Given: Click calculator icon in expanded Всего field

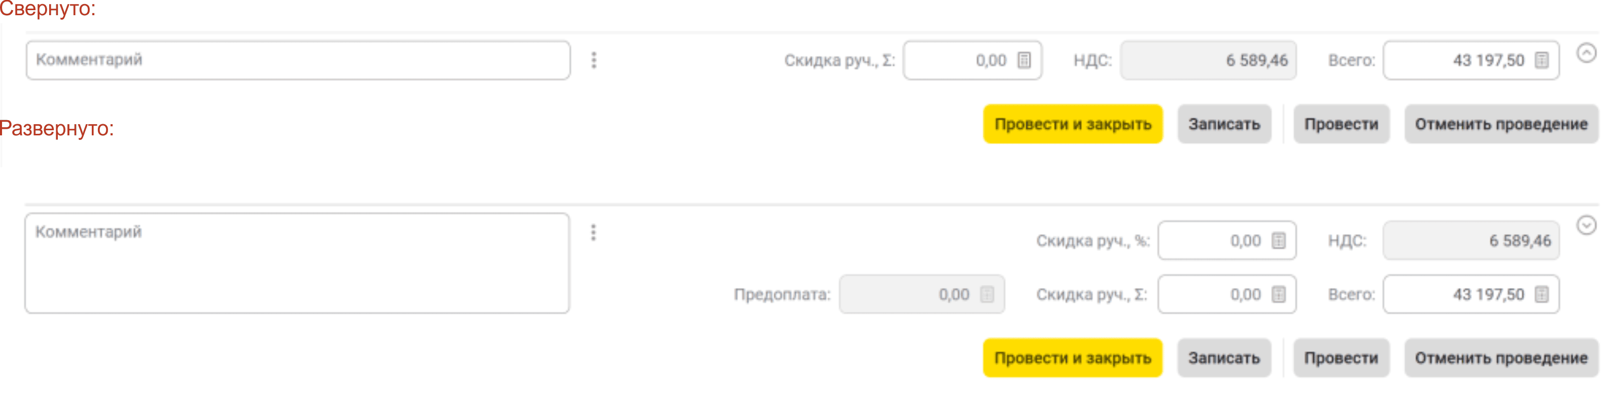Looking at the screenshot, I should [x=1542, y=295].
